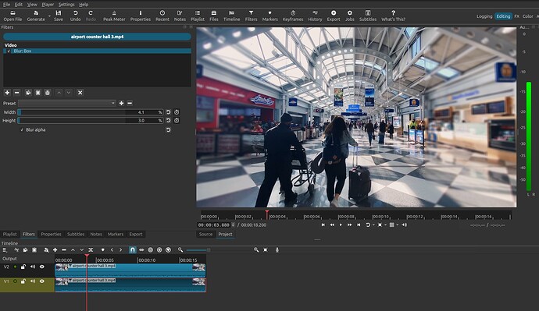539x311 pixels.
Task: Select the Editing layout button
Action: 503,16
